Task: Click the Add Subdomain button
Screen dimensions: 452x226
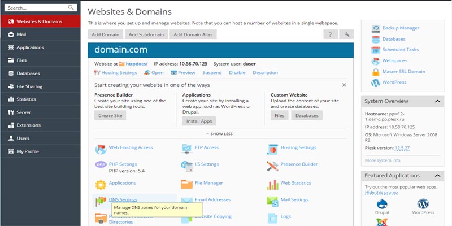Action: pyautogui.click(x=146, y=34)
